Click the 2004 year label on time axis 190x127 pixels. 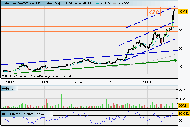[x=79, y=82]
